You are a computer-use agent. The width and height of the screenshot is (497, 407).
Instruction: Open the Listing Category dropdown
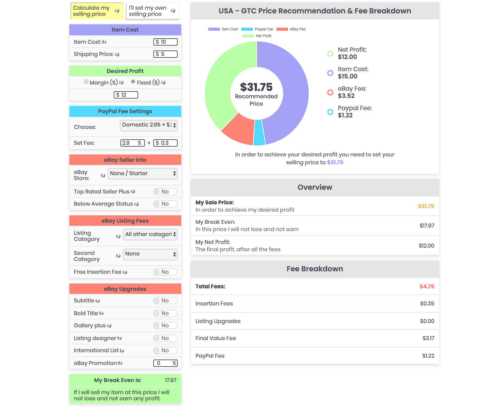(150, 235)
